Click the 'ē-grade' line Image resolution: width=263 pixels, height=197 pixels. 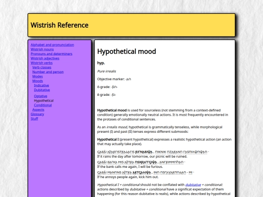tap(107, 95)
